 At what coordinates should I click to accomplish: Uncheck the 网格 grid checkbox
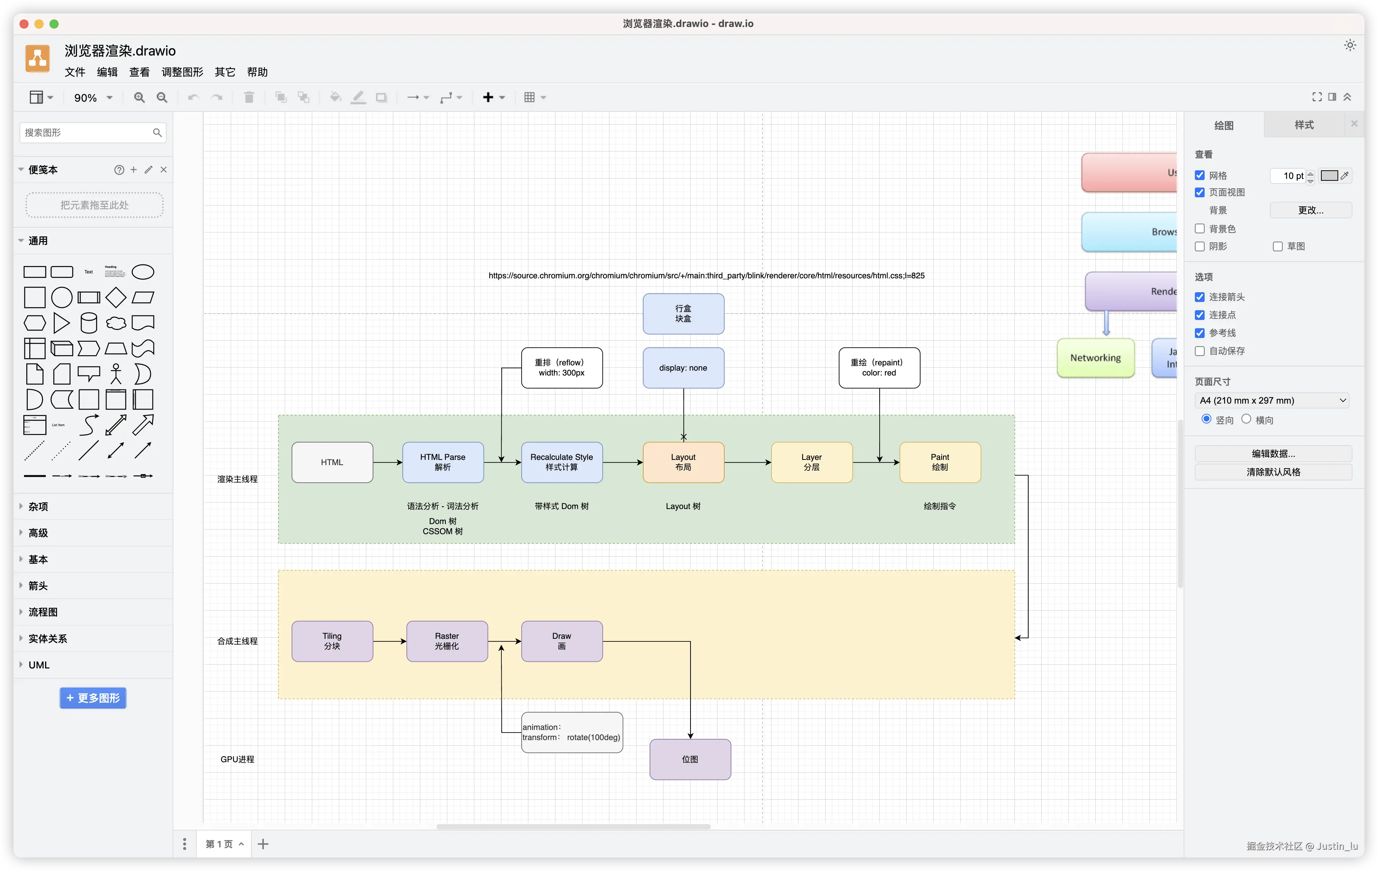pos(1200,176)
